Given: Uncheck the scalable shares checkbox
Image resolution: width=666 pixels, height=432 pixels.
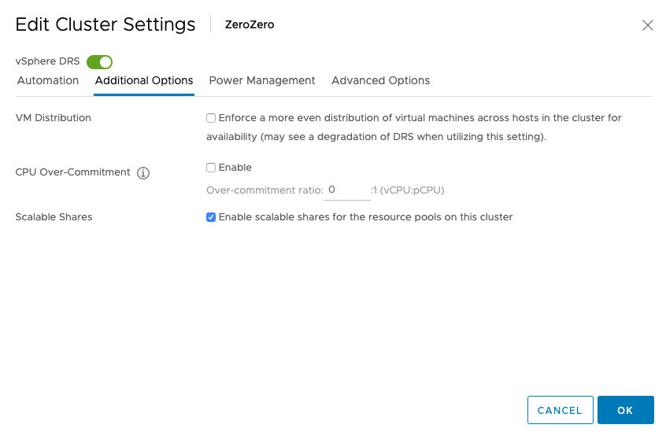Looking at the screenshot, I should (211, 217).
